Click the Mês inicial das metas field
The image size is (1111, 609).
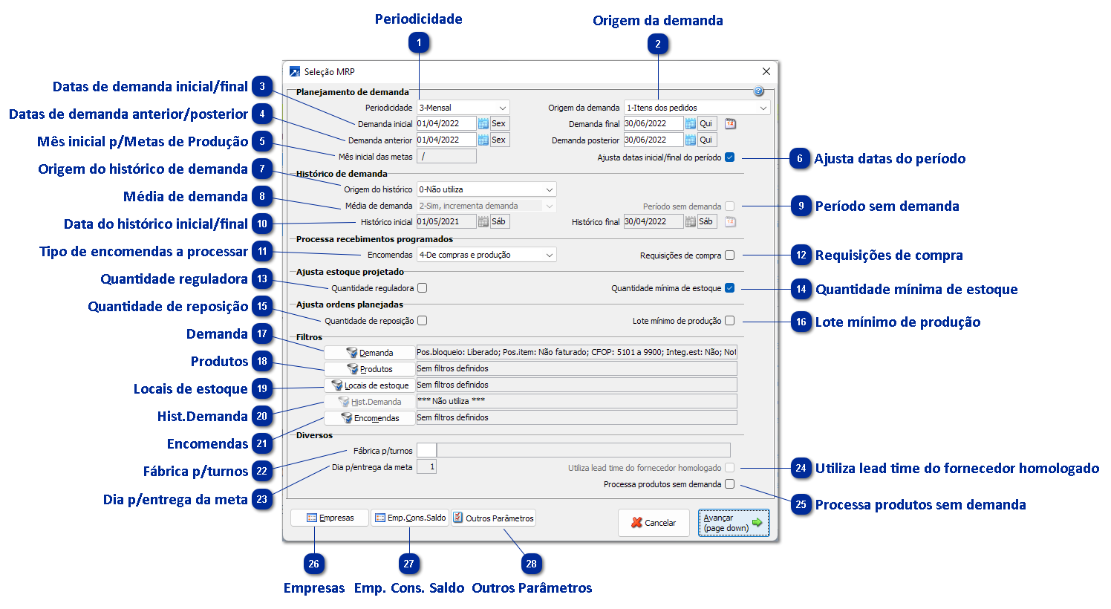point(446,157)
